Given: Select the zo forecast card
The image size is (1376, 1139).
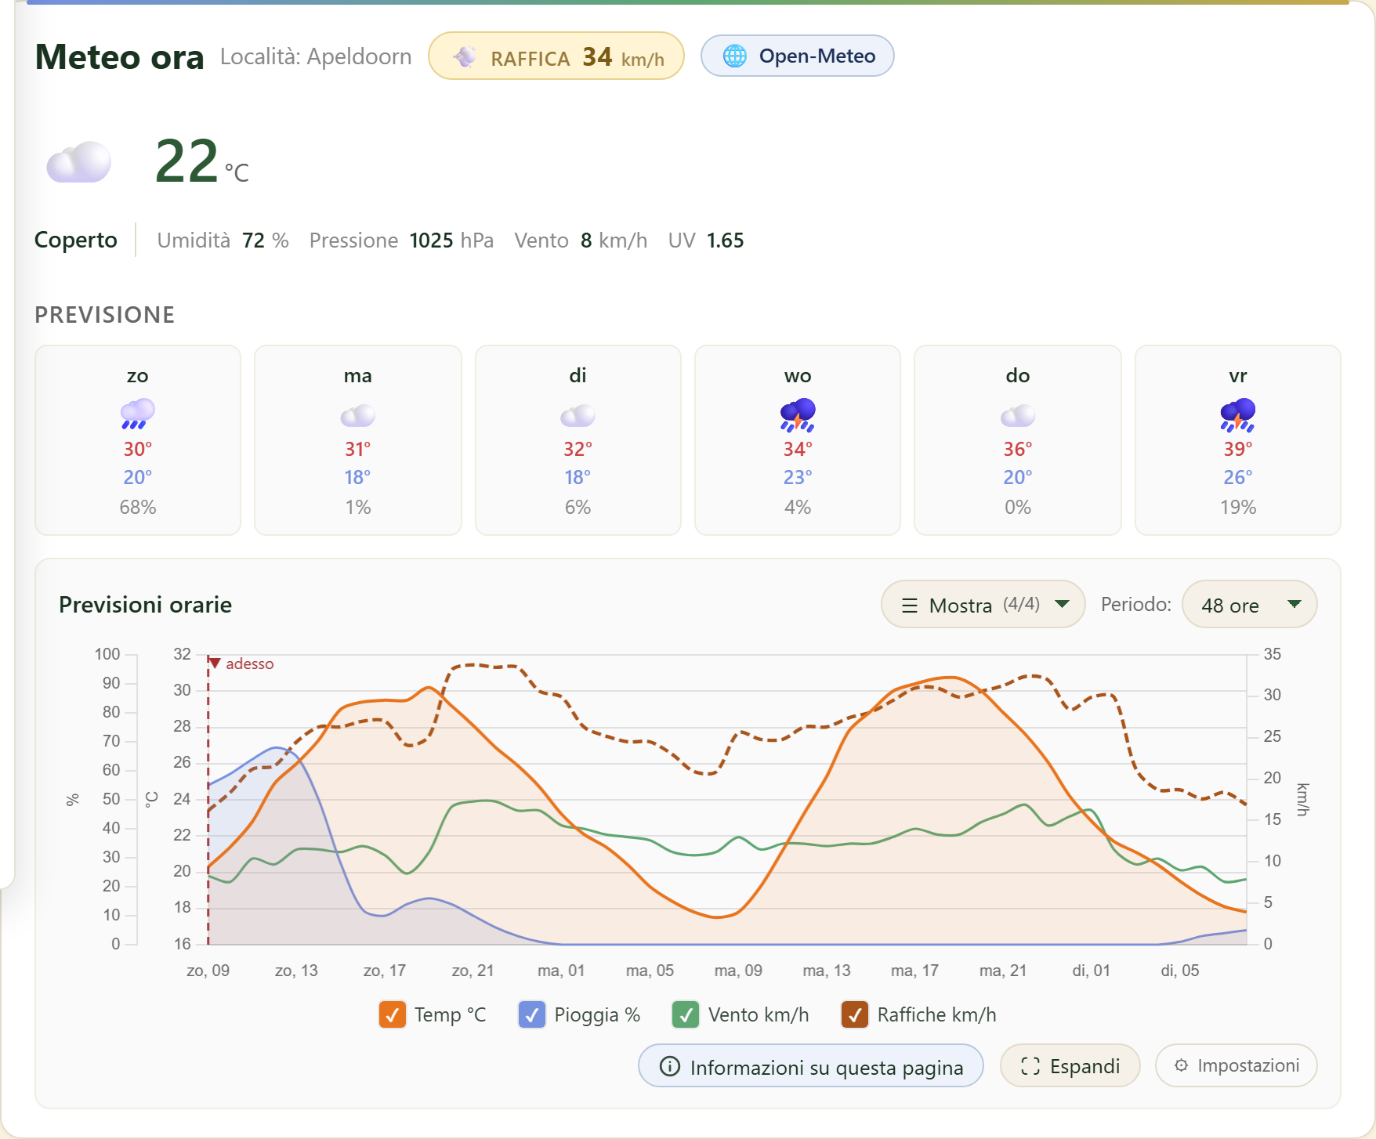Looking at the screenshot, I should 138,440.
